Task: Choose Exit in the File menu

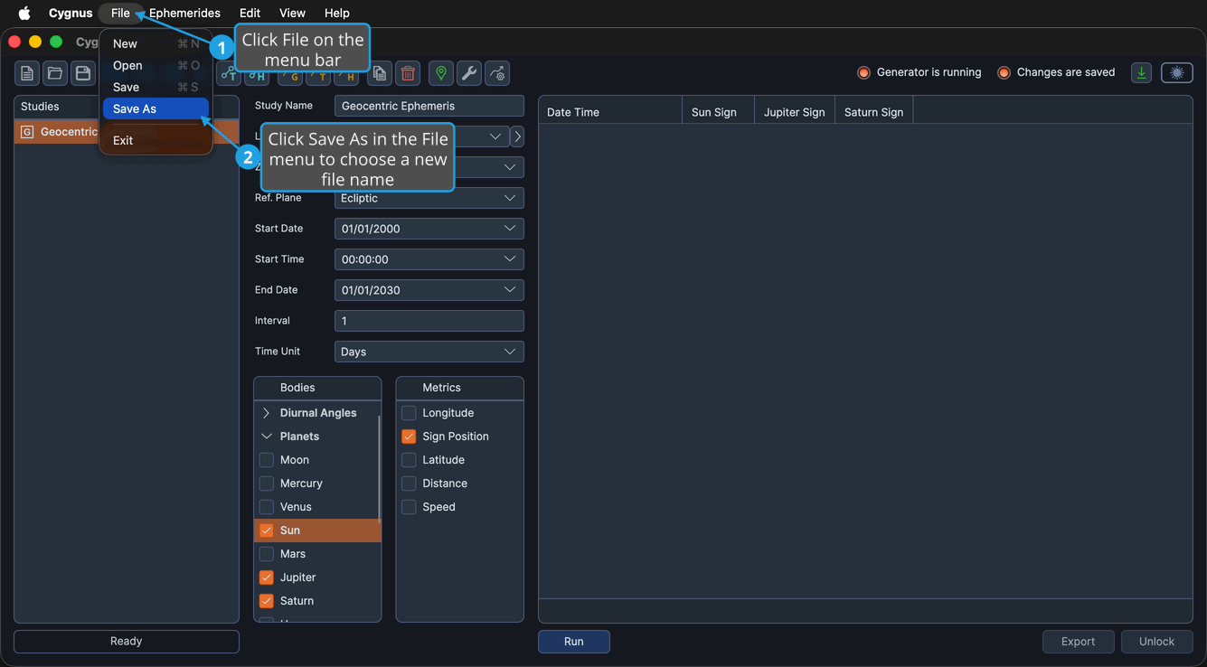Action: [x=156, y=140]
